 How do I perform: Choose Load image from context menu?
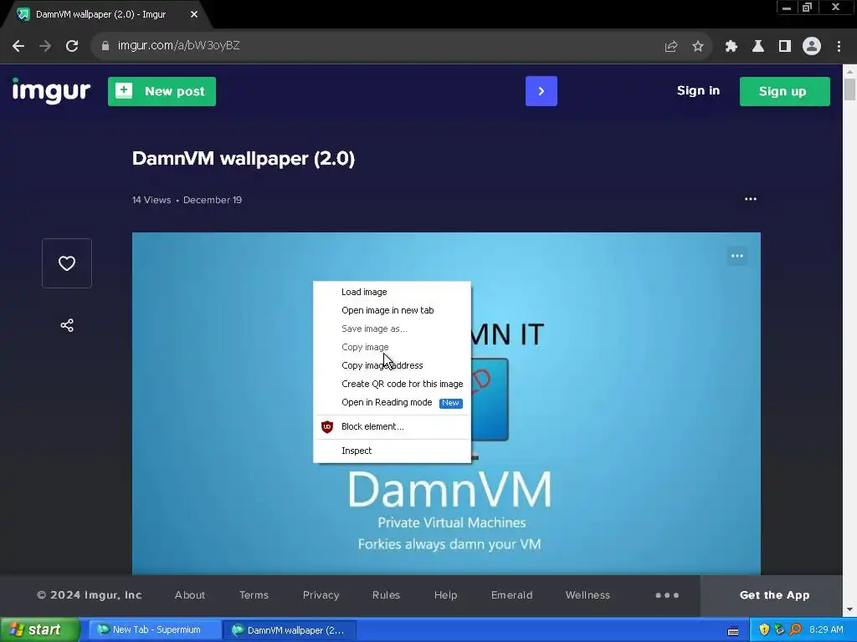392,292
